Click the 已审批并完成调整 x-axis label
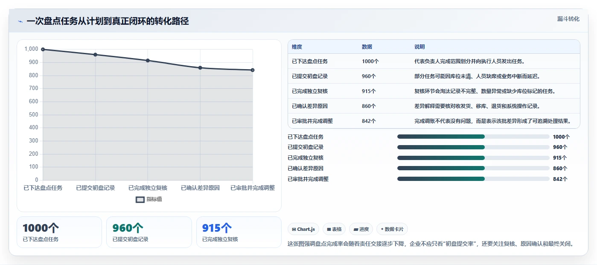Screen dimensions: 597x265 [x=253, y=188]
